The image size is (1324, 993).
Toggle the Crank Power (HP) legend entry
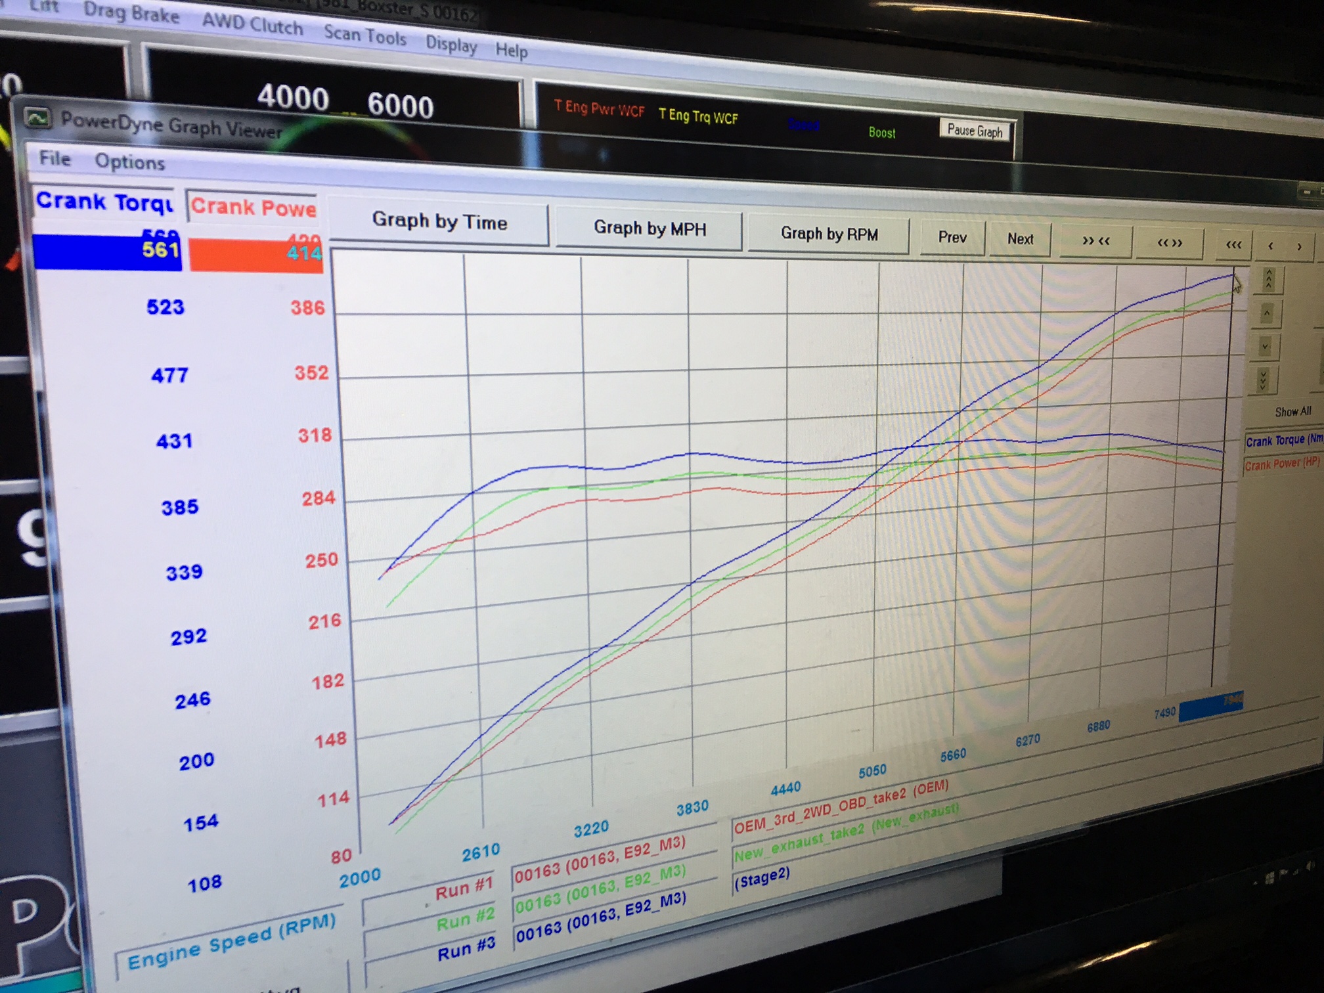tap(1282, 464)
